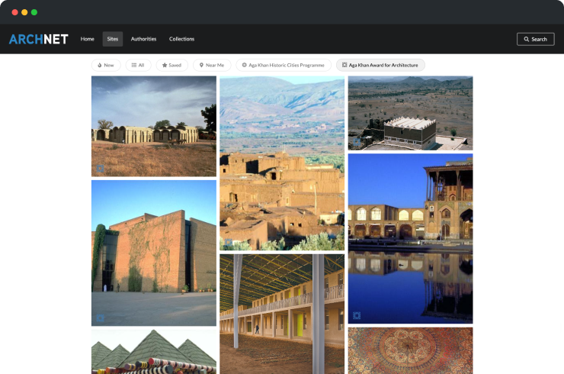This screenshot has width=564, height=374.
Task: Click the award badge icon on blue reflecting pool photo
Action: coord(357,315)
